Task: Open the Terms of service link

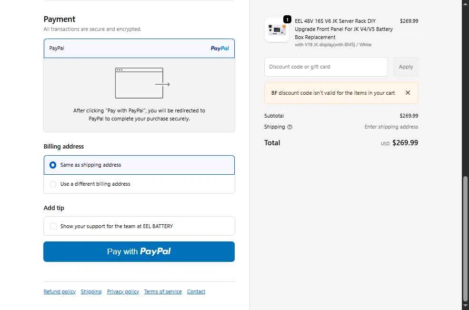Action: click(x=163, y=291)
